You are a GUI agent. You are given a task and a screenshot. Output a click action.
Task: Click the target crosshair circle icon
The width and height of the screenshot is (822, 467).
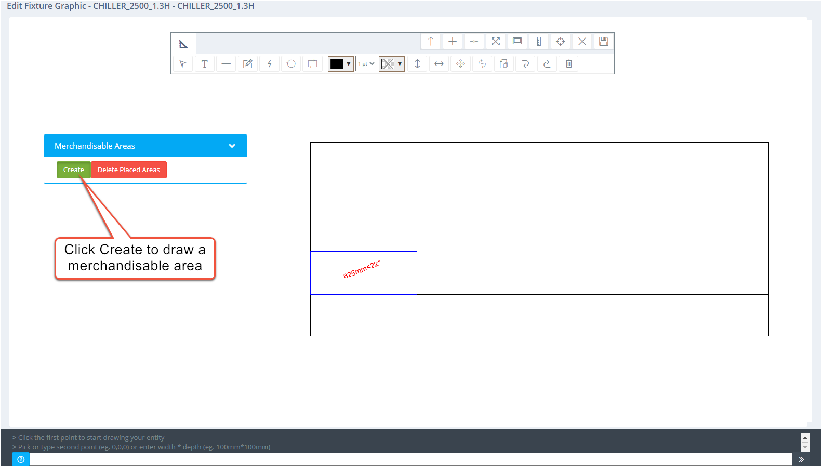point(561,42)
